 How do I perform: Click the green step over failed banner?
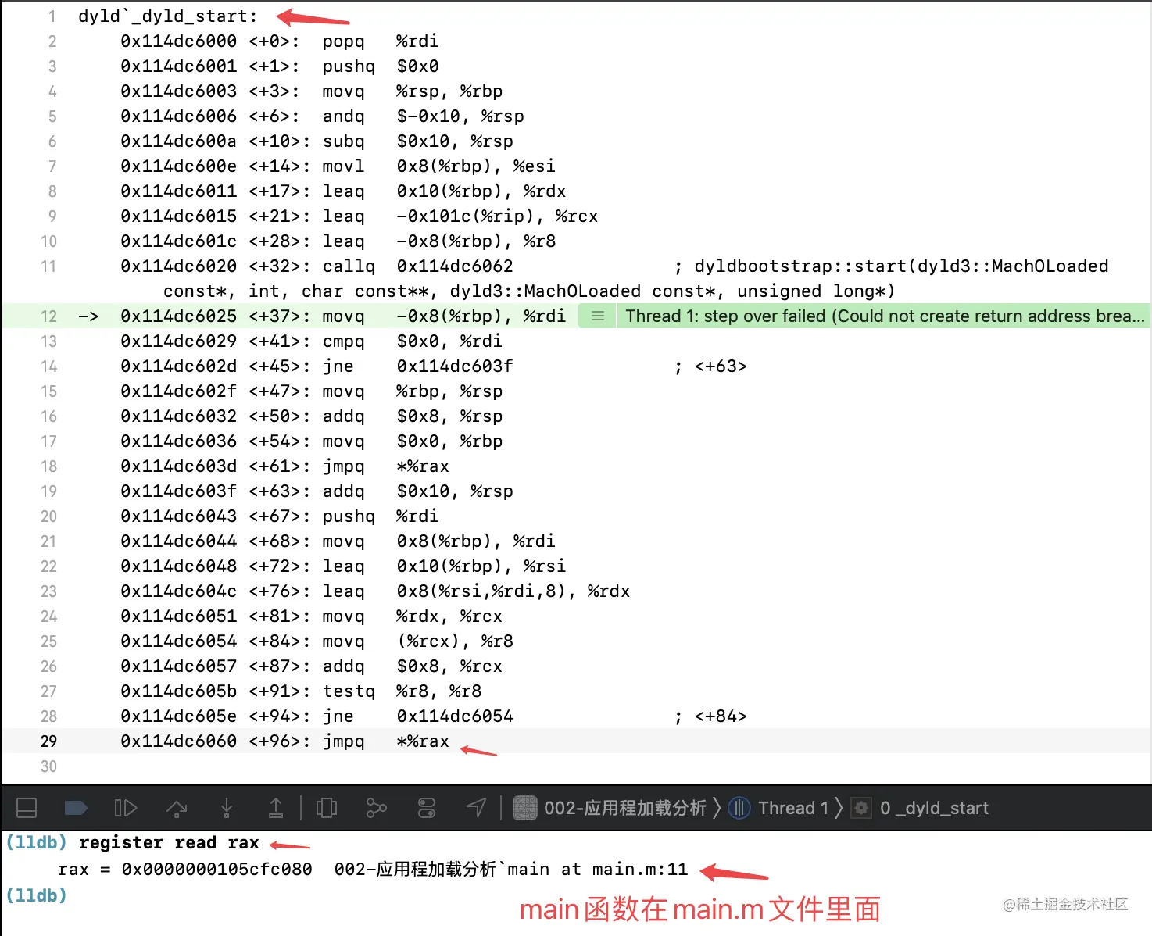pyautogui.click(x=860, y=316)
